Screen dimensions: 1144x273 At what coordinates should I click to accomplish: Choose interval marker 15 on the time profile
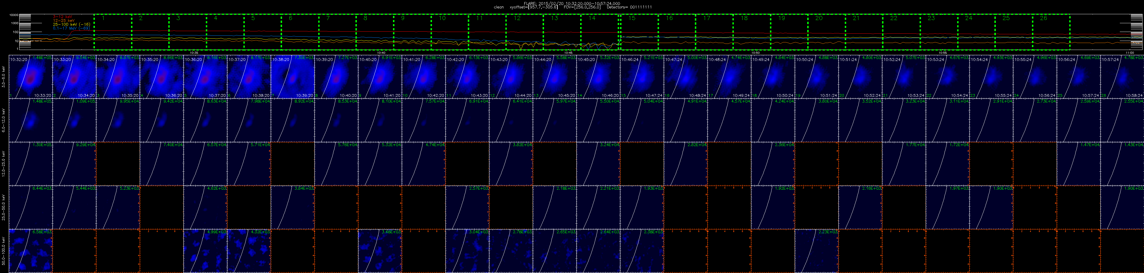tap(632, 18)
